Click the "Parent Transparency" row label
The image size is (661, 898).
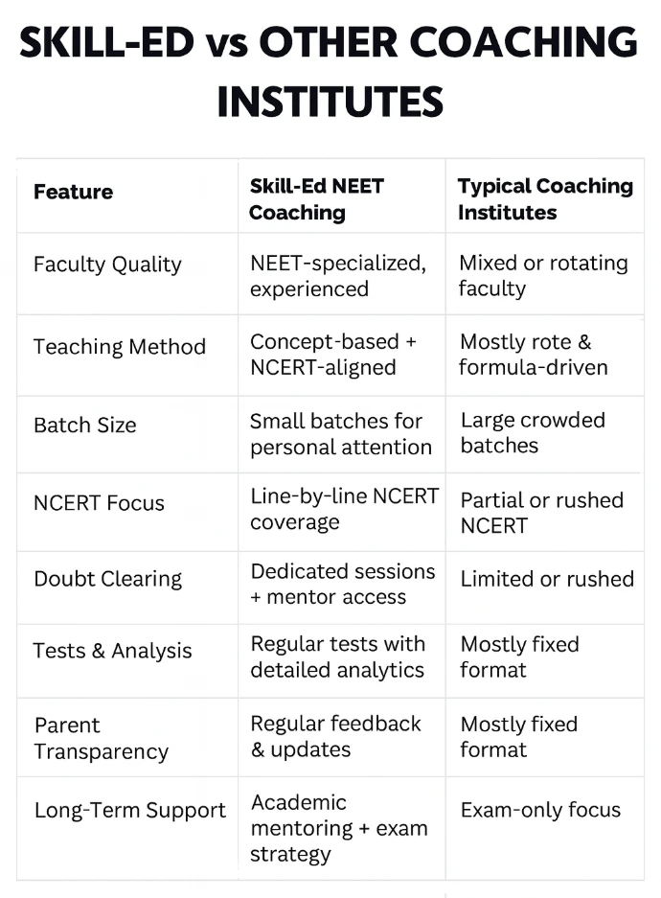coord(101,738)
